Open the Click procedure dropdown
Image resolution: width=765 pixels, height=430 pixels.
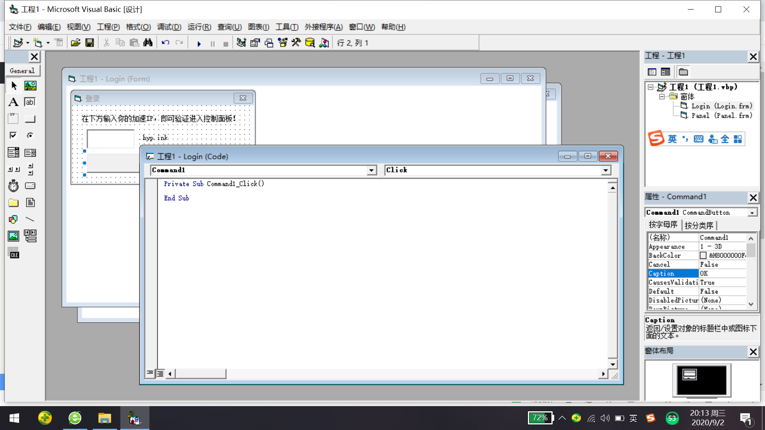click(x=606, y=170)
